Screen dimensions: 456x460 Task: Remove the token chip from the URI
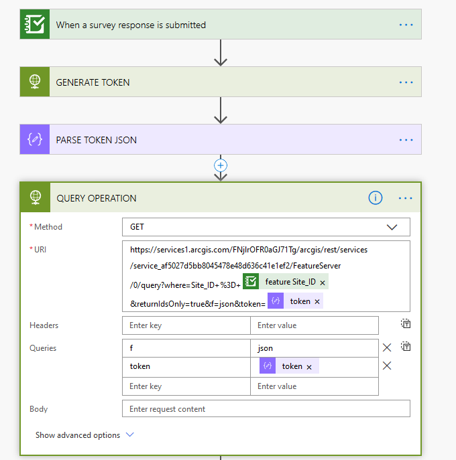click(317, 301)
